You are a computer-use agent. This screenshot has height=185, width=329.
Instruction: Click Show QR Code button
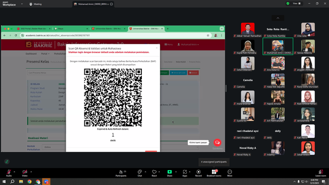coord(178,73)
